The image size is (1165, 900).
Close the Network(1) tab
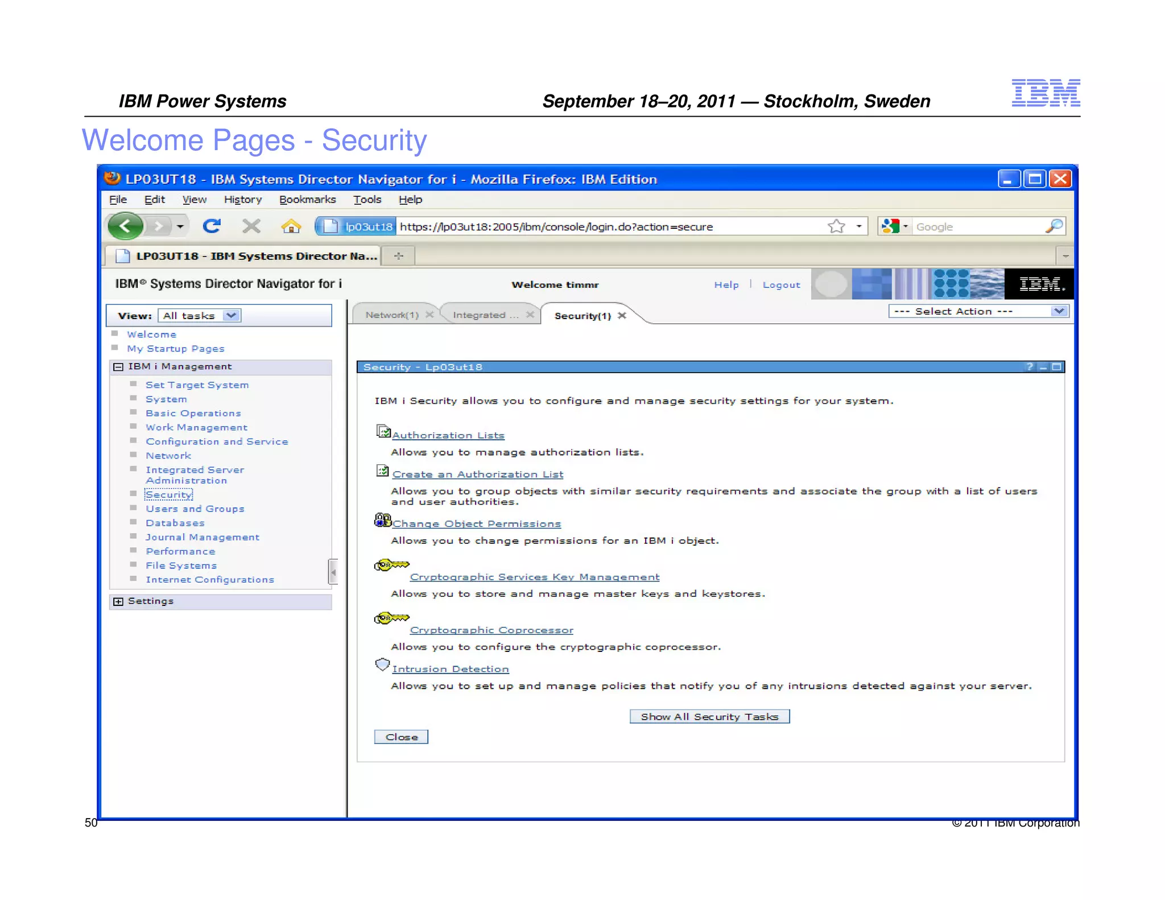(429, 314)
